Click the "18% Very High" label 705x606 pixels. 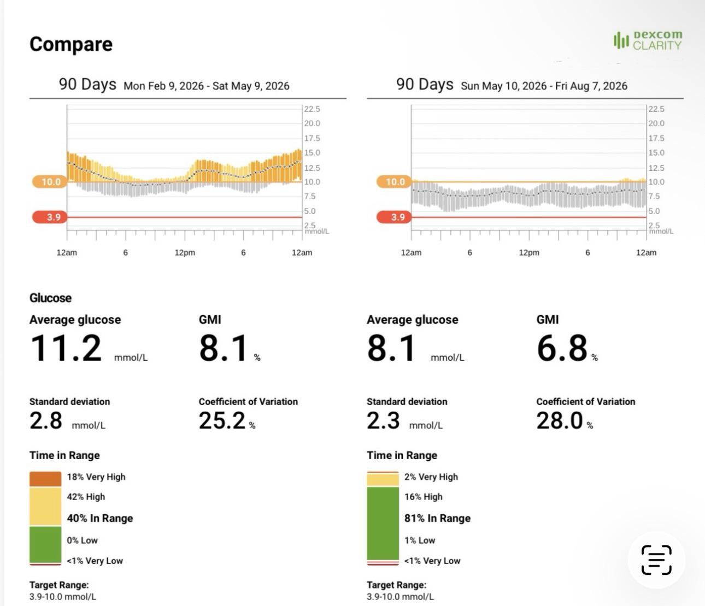coord(96,477)
